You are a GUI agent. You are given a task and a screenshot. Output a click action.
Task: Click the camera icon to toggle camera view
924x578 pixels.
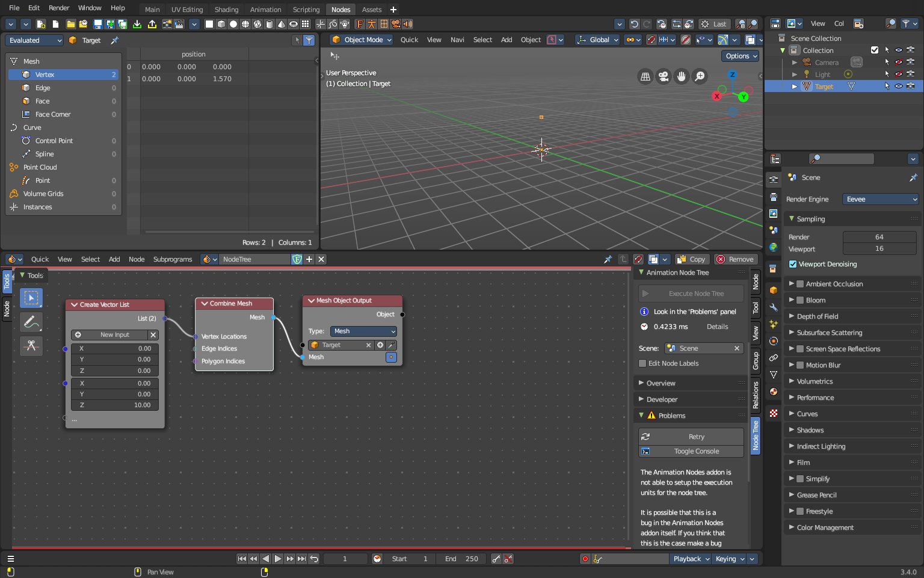tap(663, 76)
